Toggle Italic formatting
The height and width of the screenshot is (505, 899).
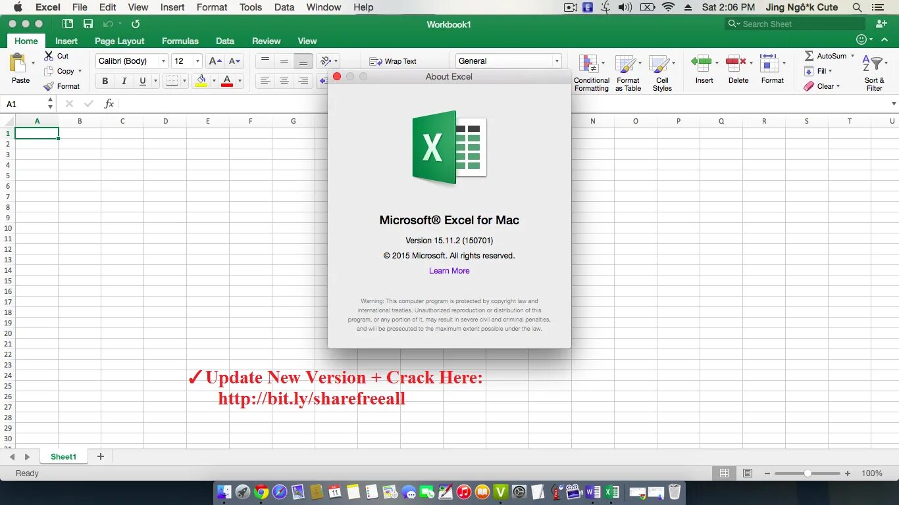point(124,81)
